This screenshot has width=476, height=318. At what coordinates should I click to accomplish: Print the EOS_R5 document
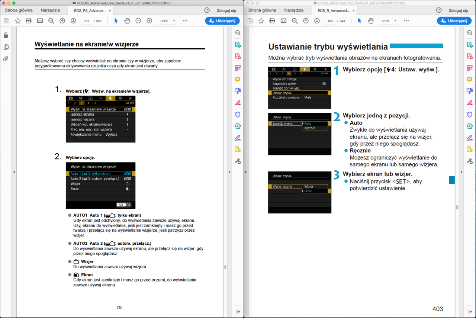pyautogui.click(x=29, y=21)
